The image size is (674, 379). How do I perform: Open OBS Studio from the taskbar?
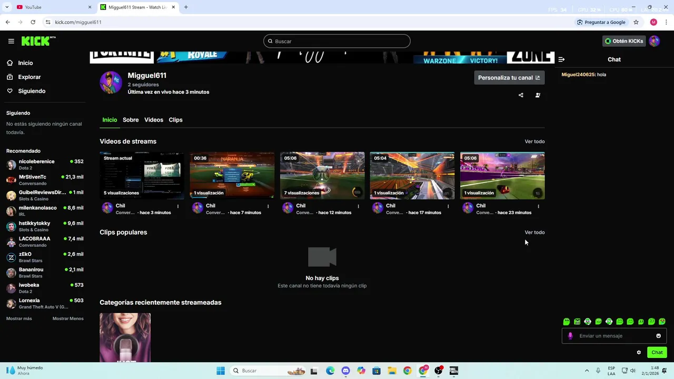tap(438, 371)
